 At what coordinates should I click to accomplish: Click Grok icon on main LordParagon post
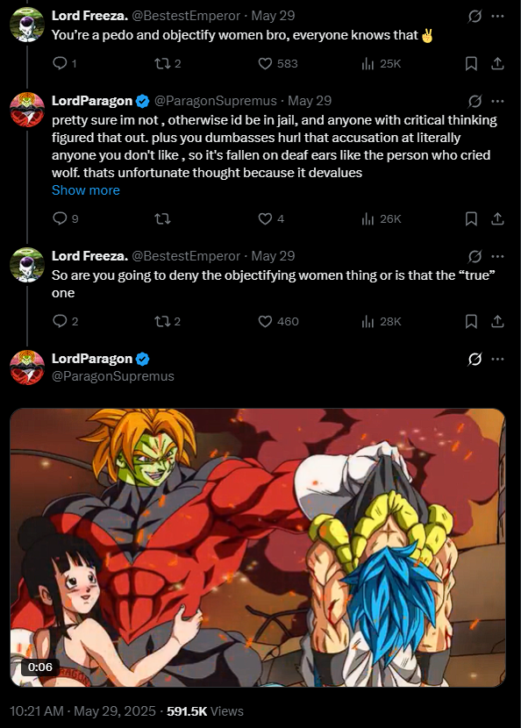tap(475, 359)
